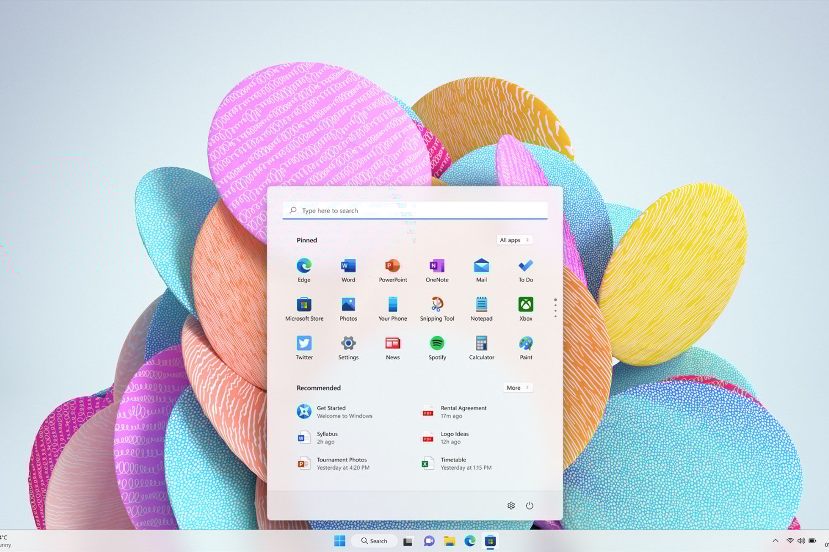Open the Wi-Fi network tray icon

pyautogui.click(x=790, y=541)
